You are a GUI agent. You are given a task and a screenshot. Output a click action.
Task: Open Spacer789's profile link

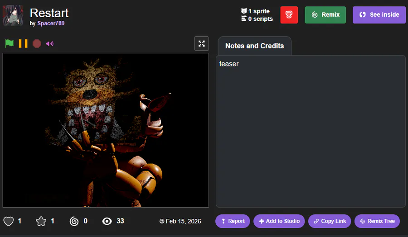pos(51,23)
